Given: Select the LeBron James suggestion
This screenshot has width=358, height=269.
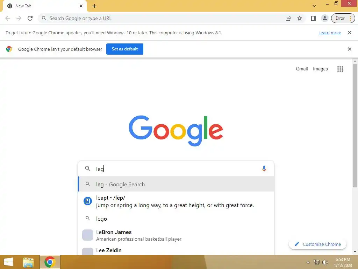Looking at the screenshot, I should 176,235.
